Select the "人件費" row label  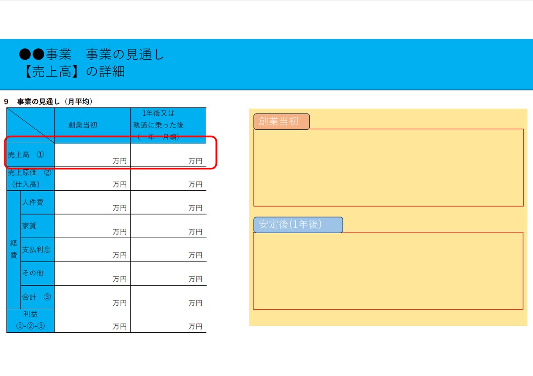[37, 202]
